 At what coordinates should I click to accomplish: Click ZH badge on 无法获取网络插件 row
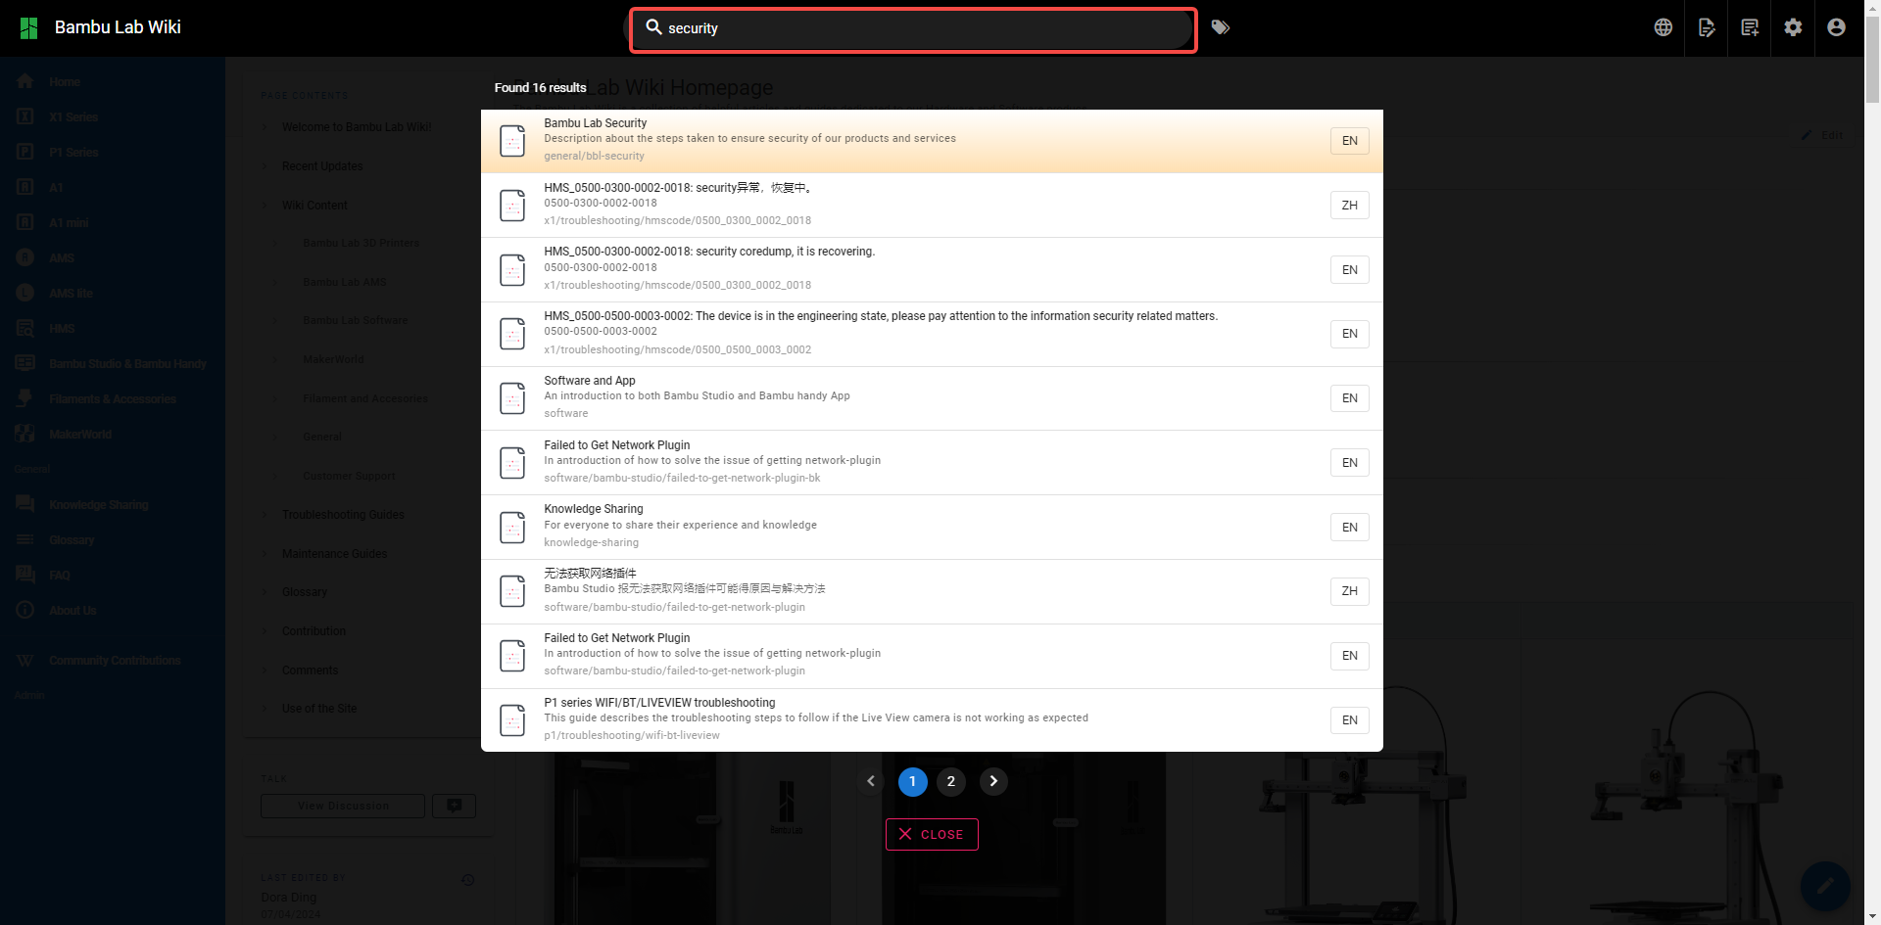click(x=1350, y=591)
